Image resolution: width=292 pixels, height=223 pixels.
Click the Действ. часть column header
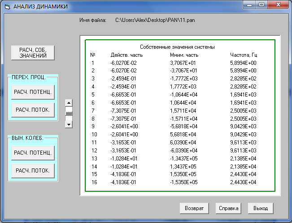[x=126, y=55]
